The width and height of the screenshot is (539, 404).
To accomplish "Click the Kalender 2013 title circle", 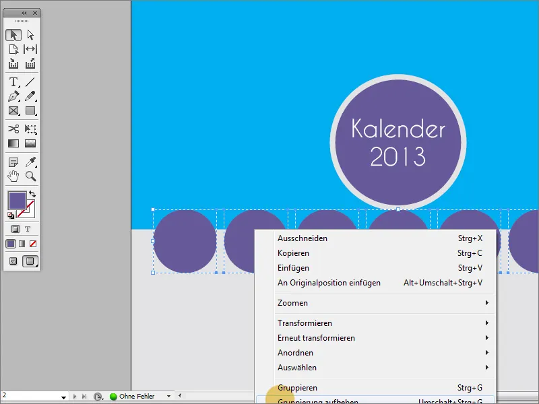I will point(398,142).
